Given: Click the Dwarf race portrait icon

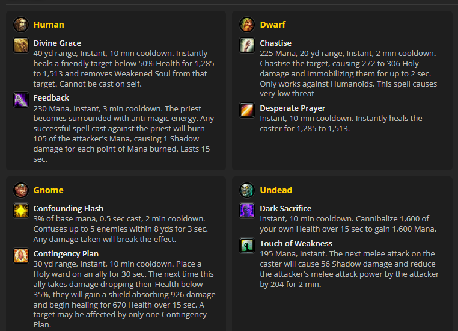Looking at the screenshot, I should coord(247,25).
